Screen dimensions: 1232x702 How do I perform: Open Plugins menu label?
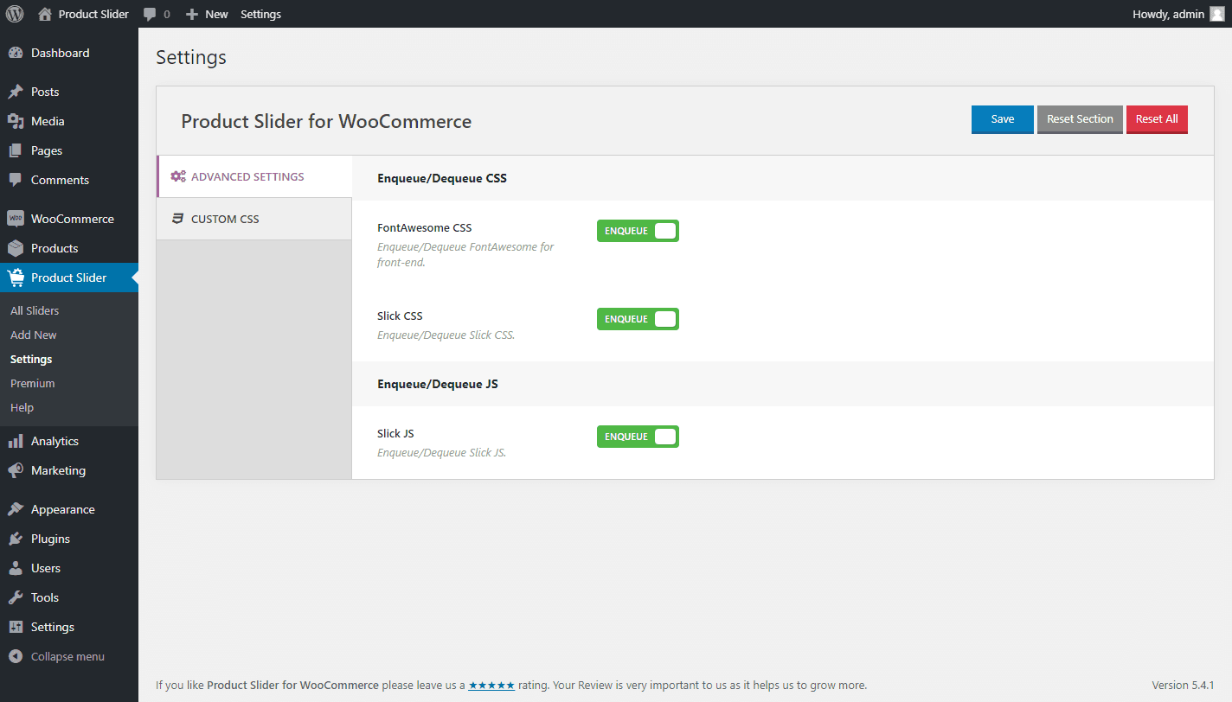pyautogui.click(x=50, y=539)
